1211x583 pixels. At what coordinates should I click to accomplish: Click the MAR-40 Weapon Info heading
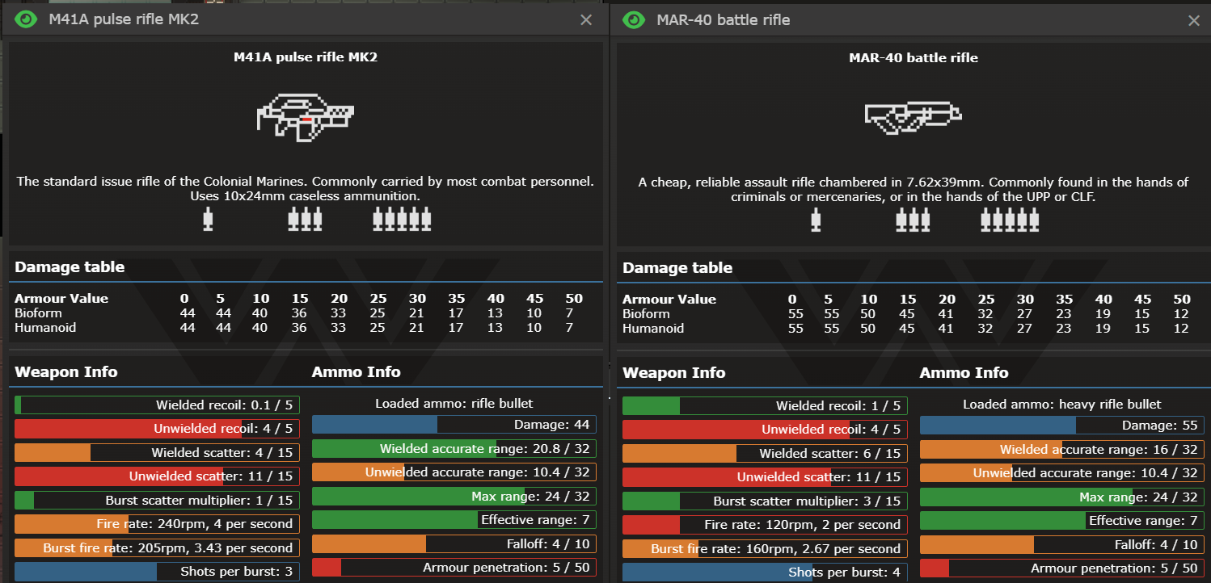pyautogui.click(x=673, y=373)
